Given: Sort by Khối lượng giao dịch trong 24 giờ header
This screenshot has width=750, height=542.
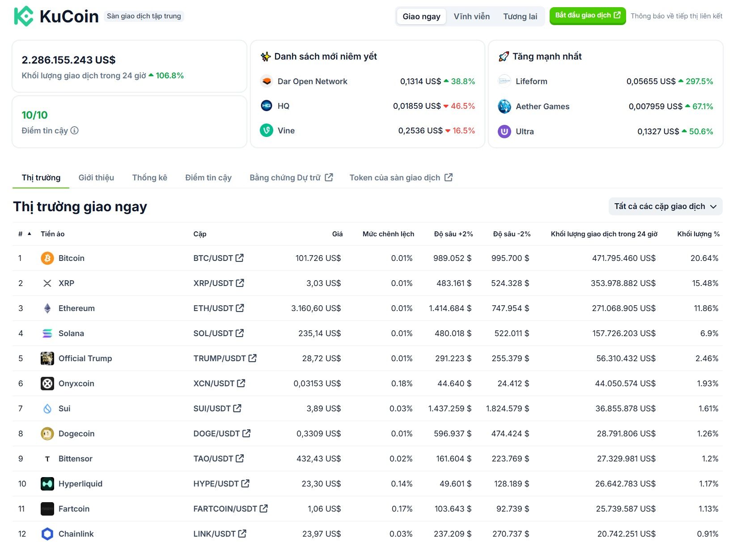Looking at the screenshot, I should [604, 234].
